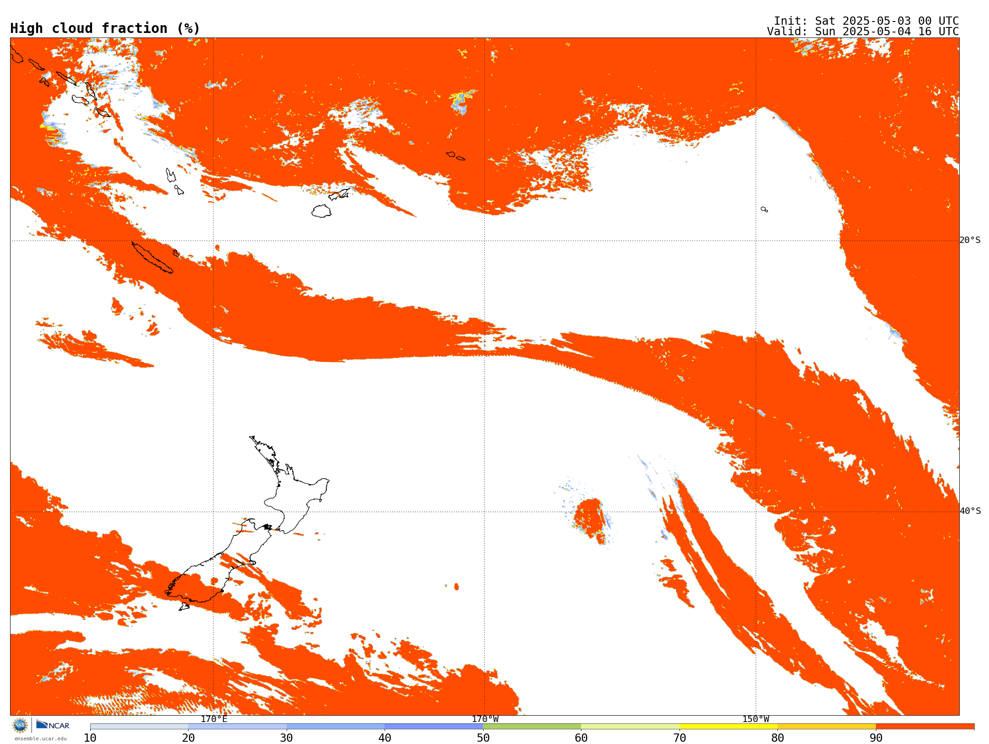Screen dimensions: 989x744
Task: Click the 70-80 bright yellow colorbar segment
Action: pyautogui.click(x=728, y=727)
